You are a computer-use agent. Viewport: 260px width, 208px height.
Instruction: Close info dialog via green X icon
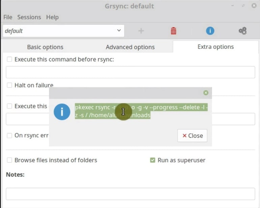coord(206,93)
